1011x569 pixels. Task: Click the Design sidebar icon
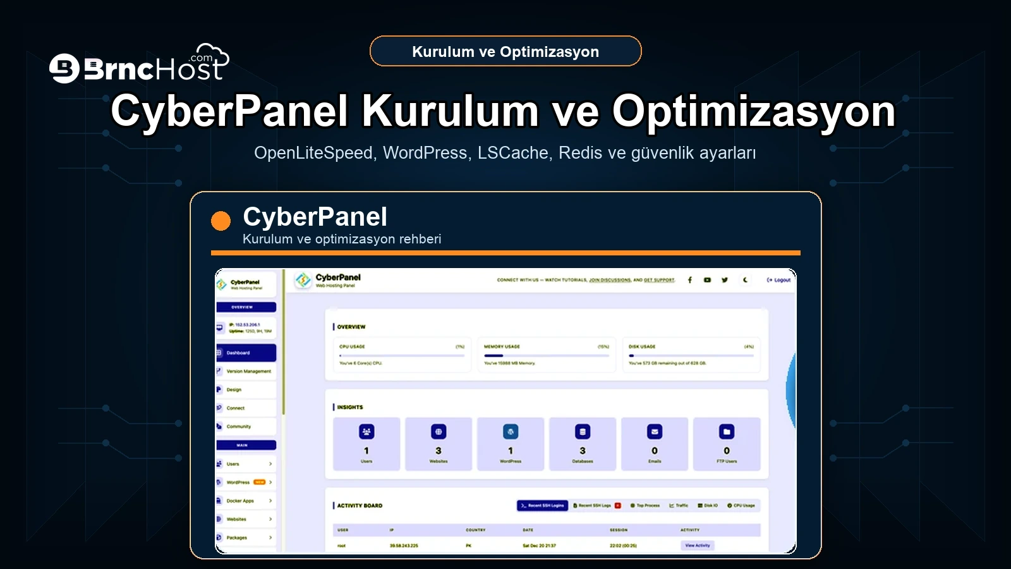(219, 389)
